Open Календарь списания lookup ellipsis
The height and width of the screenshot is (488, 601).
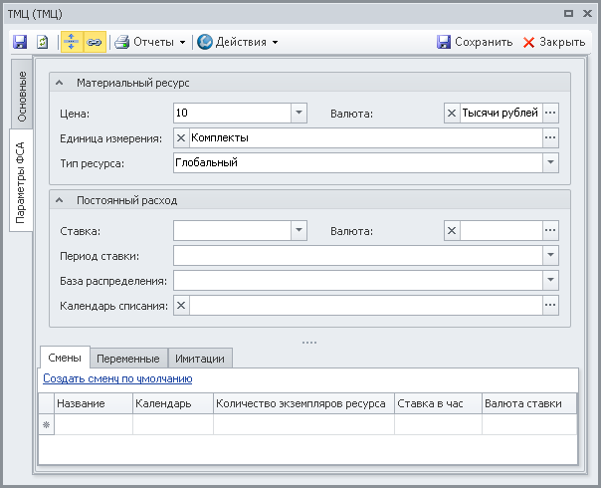550,306
